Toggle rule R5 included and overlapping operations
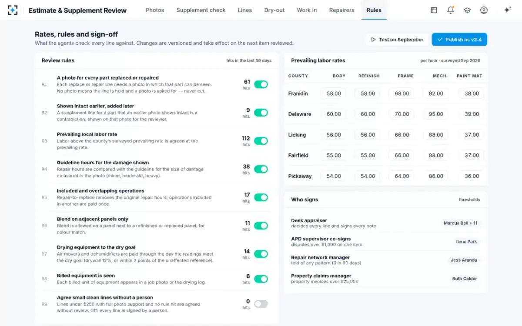Screen dimensions: 522x326 pos(261,197)
